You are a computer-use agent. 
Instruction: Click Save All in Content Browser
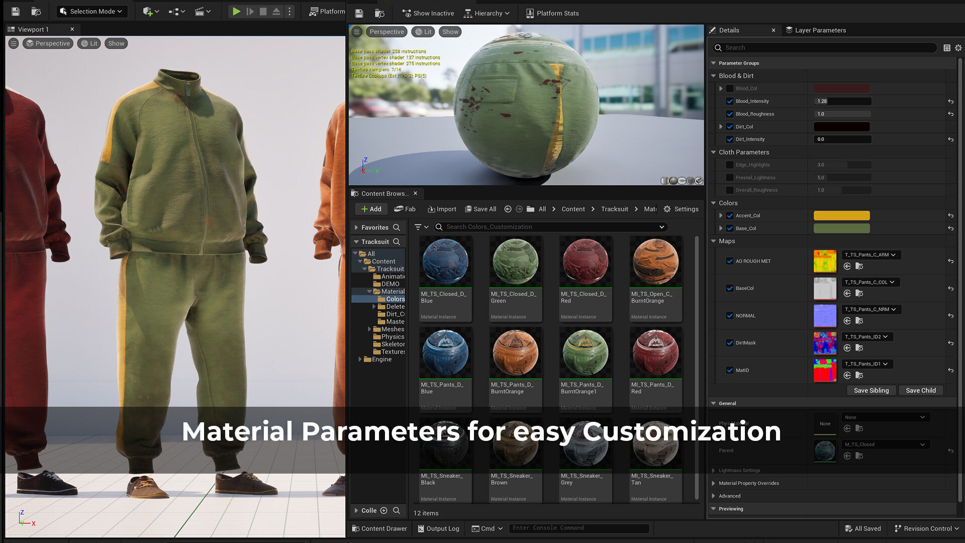(x=480, y=209)
